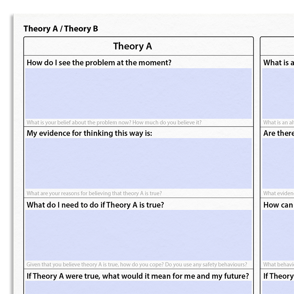Click the 'Theory A' column header
This screenshot has width=294, height=294.
tap(132, 46)
